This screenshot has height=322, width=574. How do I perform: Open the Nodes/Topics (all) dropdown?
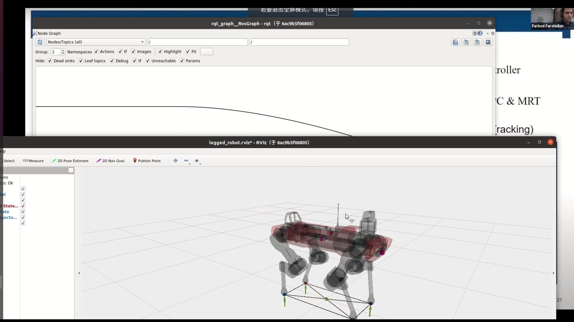(96, 42)
